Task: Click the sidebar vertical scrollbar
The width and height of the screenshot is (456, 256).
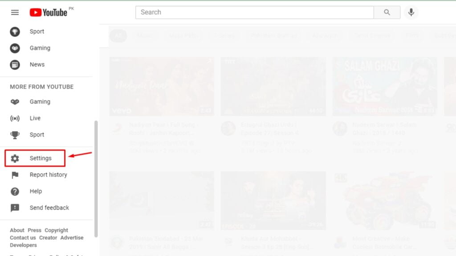Action: pos(96,179)
